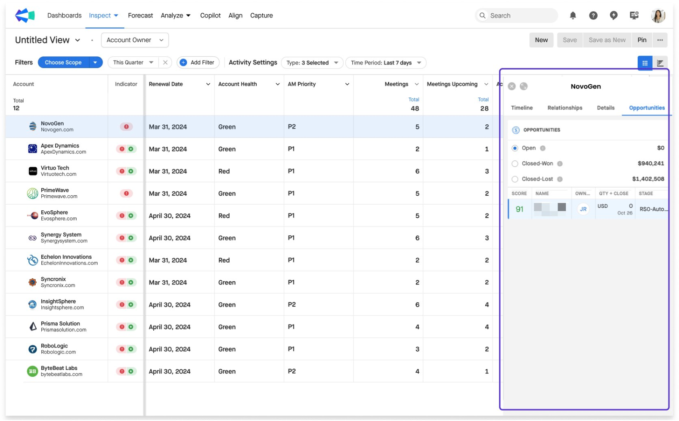Close the NovoGen side panel
The image size is (679, 421).
point(512,86)
